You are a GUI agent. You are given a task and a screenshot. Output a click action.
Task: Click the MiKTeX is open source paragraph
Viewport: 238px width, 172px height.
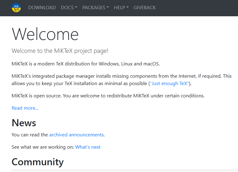[108, 96]
